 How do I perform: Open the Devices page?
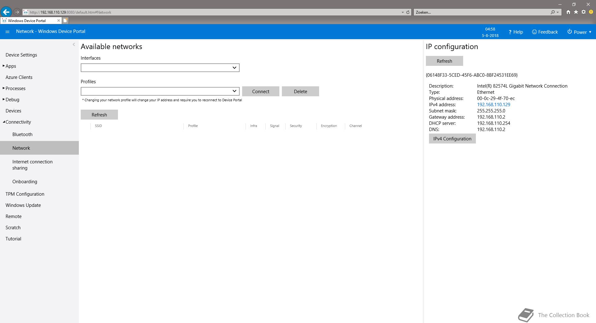(13, 111)
